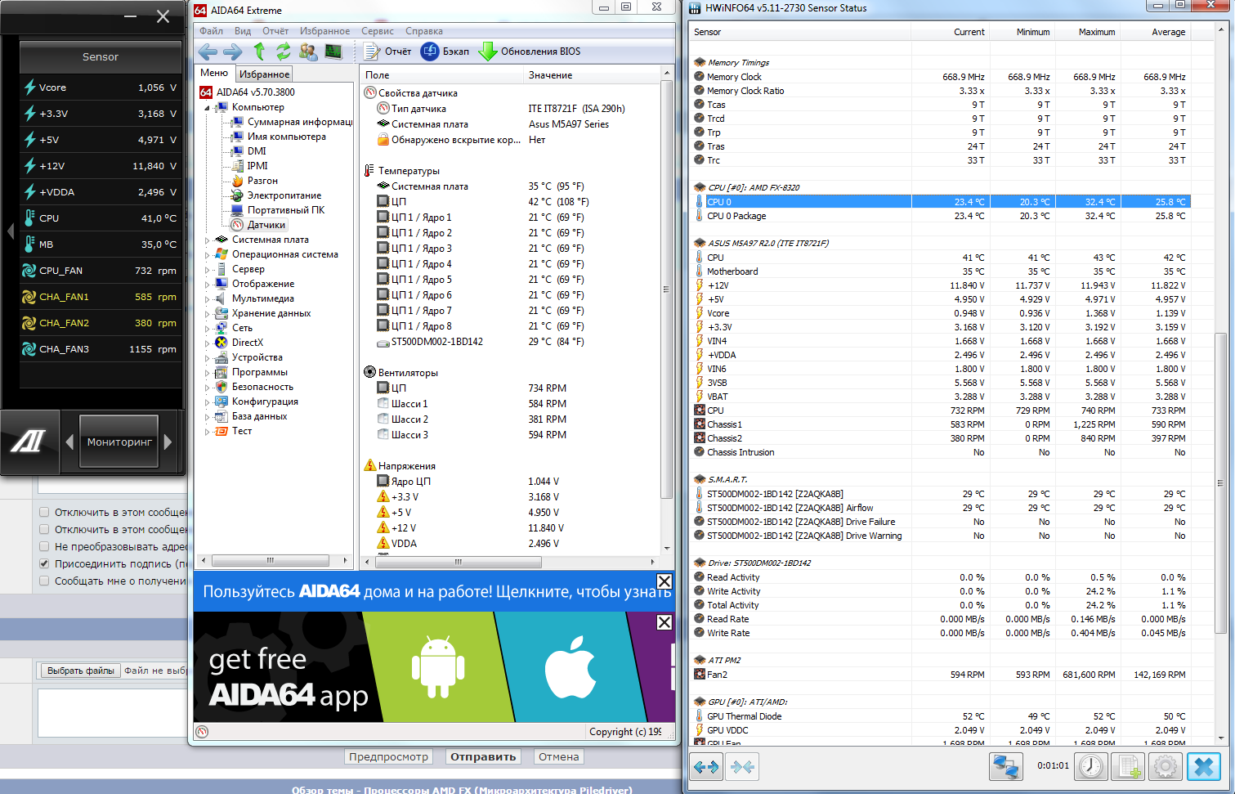The height and width of the screenshot is (794, 1235).
Task: Open the Справка menu in AIDA64
Action: point(424,31)
